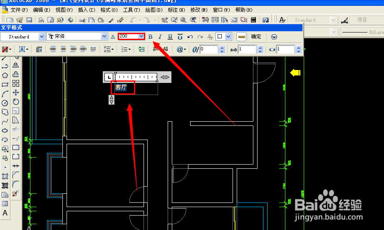Align text right
This screenshot has width=384, height=230.
tap(73, 49)
